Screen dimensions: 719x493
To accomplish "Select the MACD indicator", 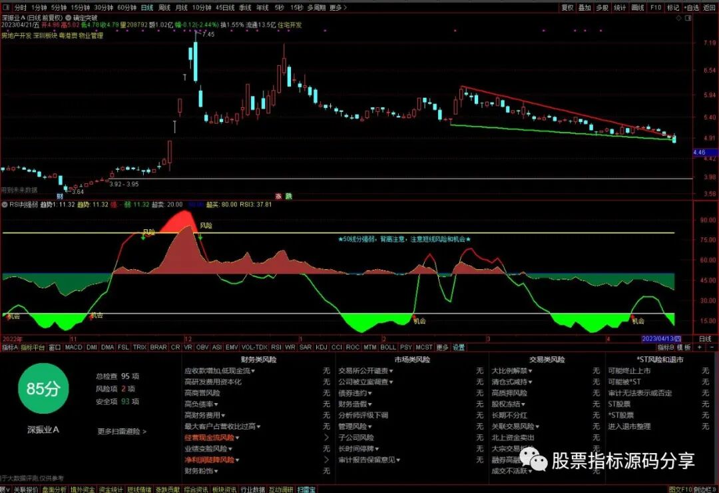I will pyautogui.click(x=73, y=348).
